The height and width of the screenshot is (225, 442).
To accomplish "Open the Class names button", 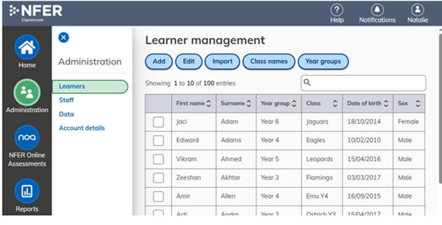I will (x=269, y=61).
